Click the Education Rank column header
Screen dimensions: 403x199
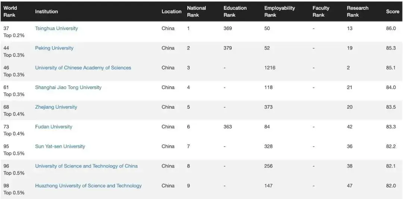click(235, 12)
